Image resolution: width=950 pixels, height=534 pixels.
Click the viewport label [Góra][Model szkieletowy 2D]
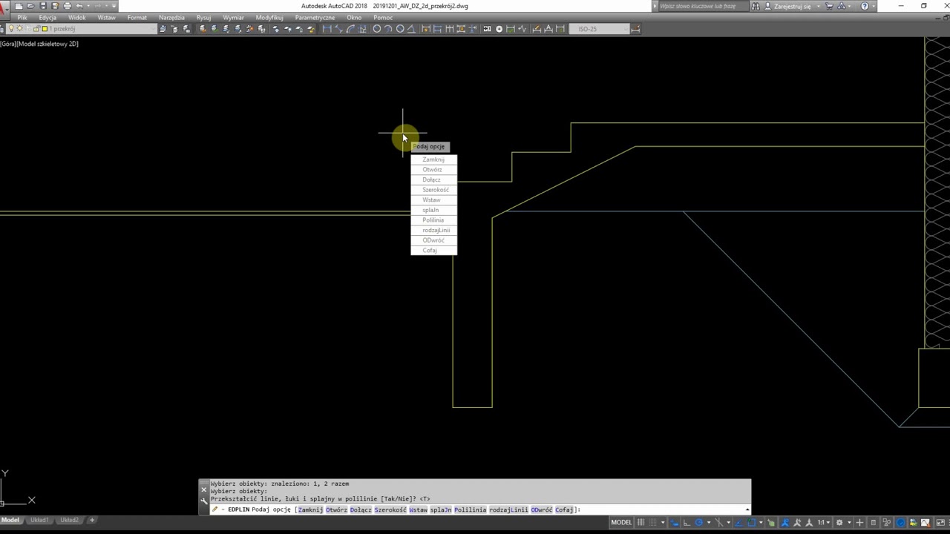[39, 44]
